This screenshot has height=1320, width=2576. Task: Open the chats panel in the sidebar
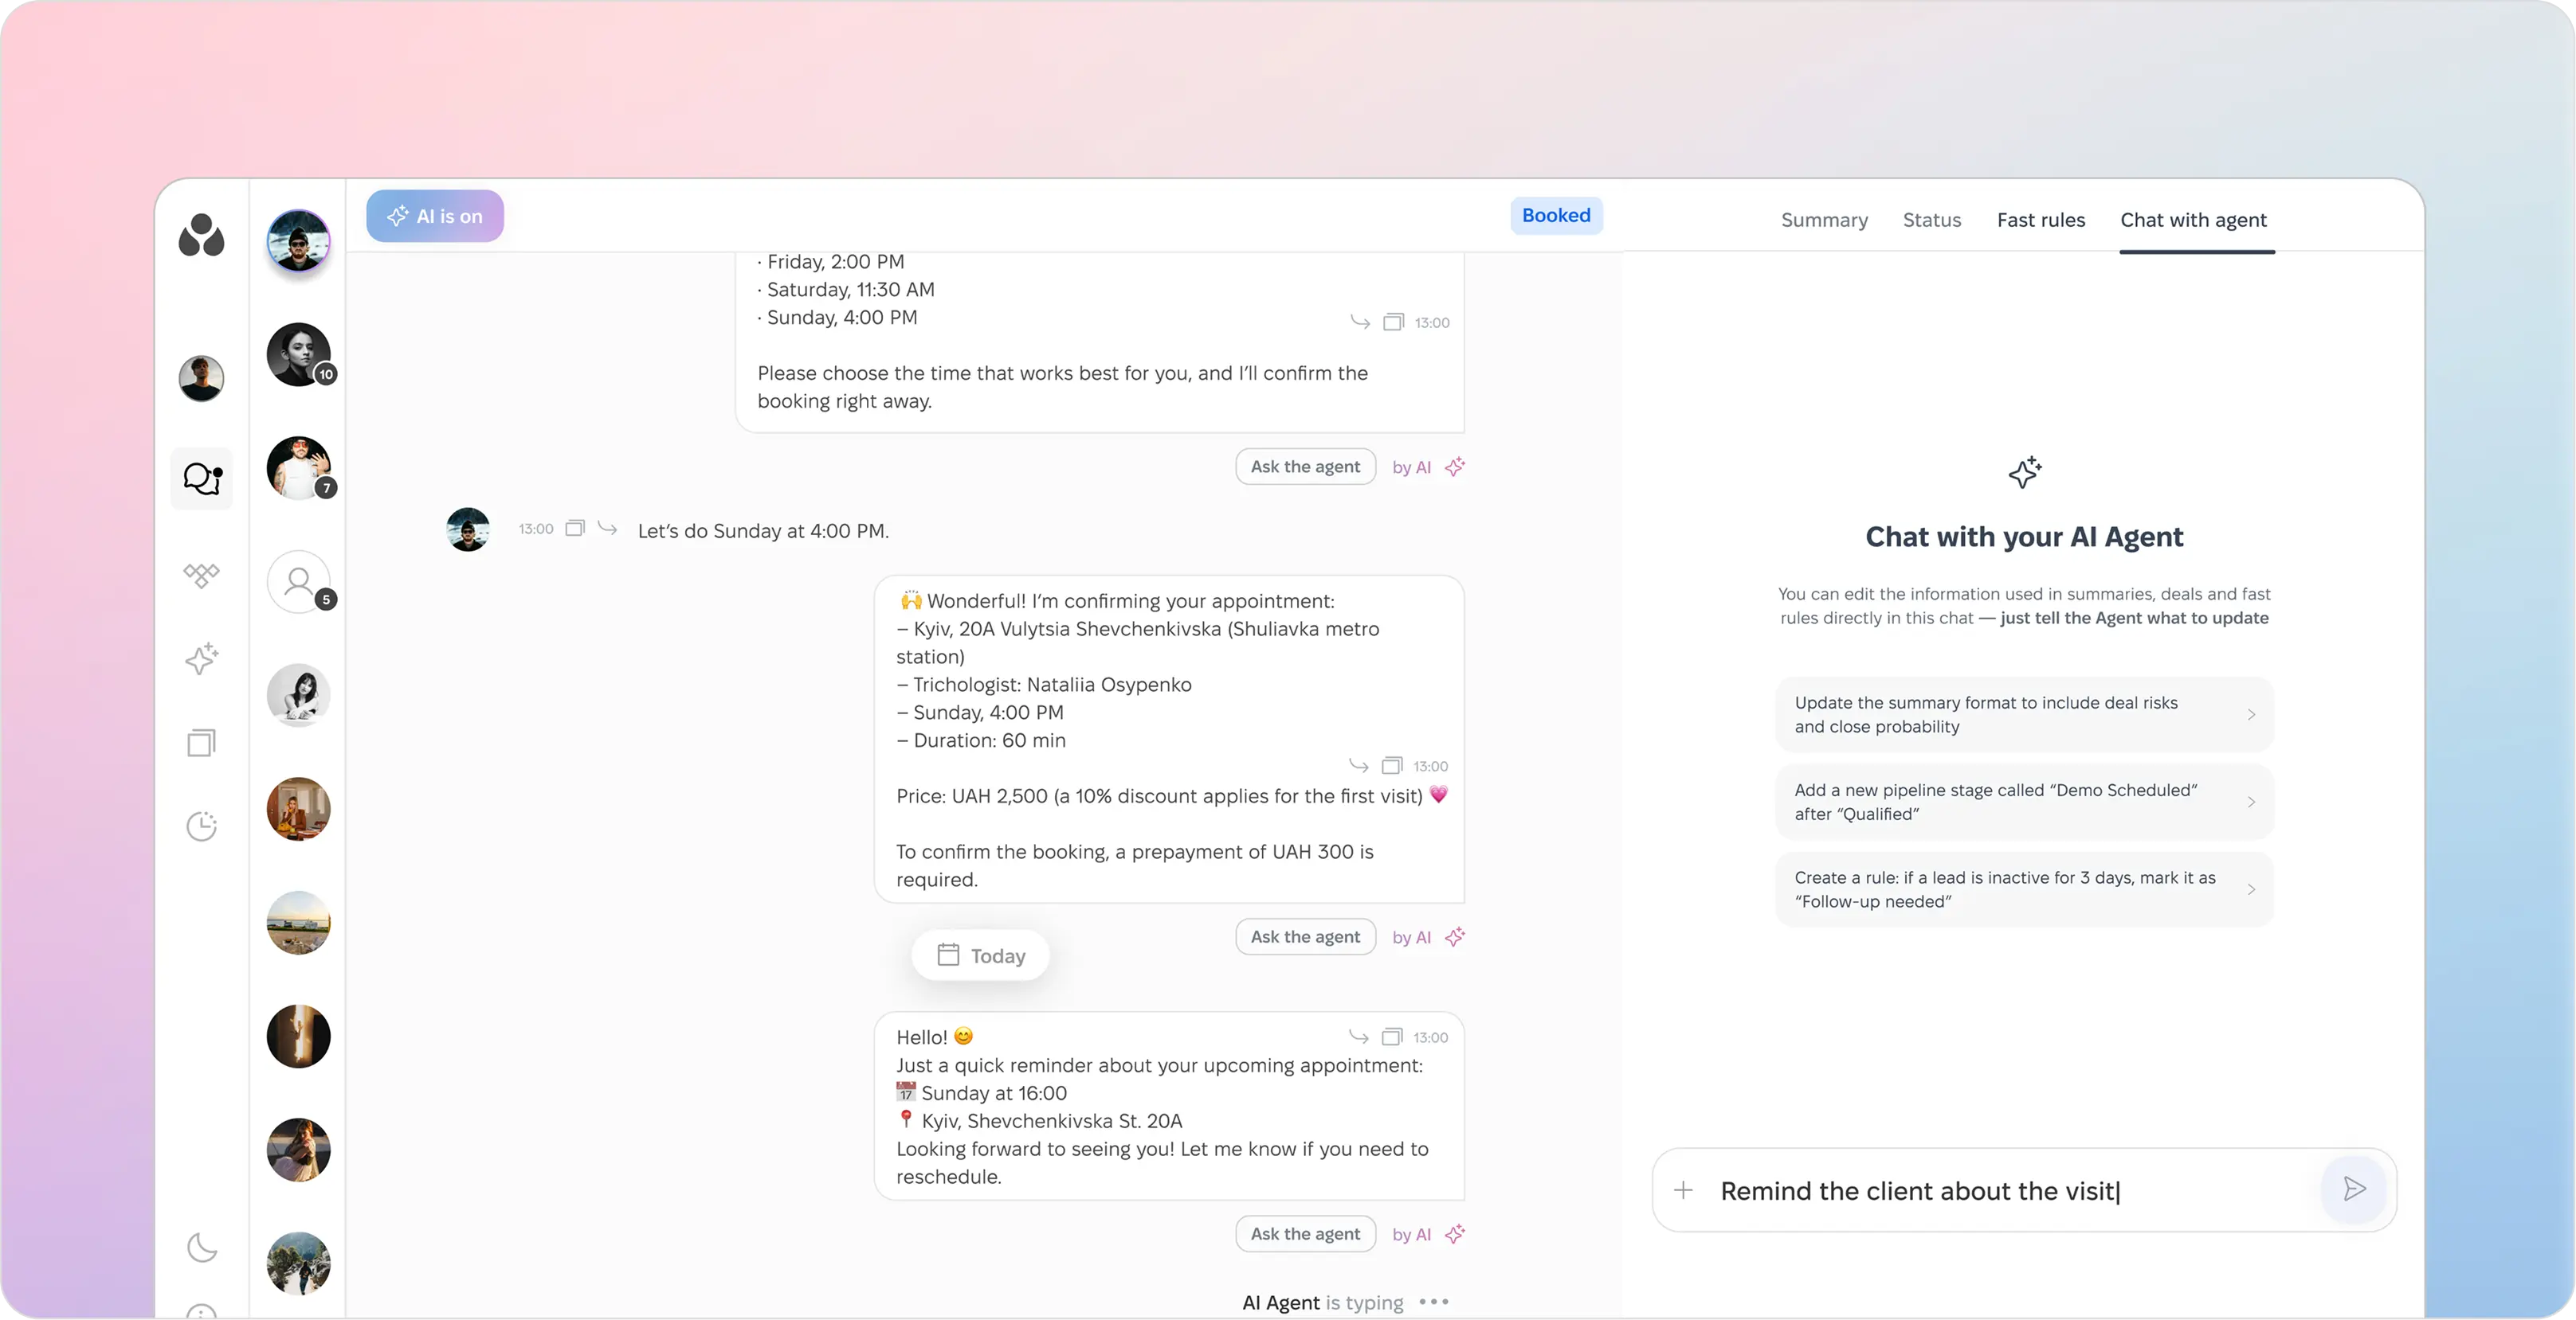coord(202,478)
